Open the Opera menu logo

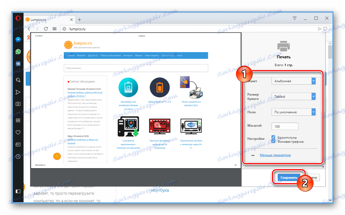click(18, 18)
